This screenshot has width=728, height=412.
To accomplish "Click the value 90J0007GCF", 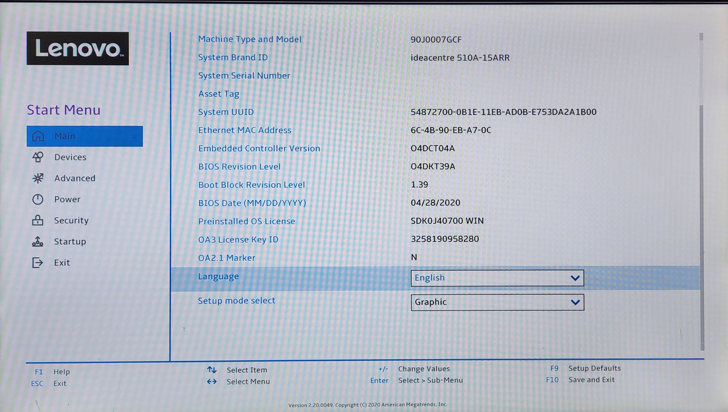I will point(436,40).
